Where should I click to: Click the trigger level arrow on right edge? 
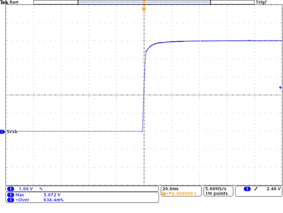click(280, 87)
